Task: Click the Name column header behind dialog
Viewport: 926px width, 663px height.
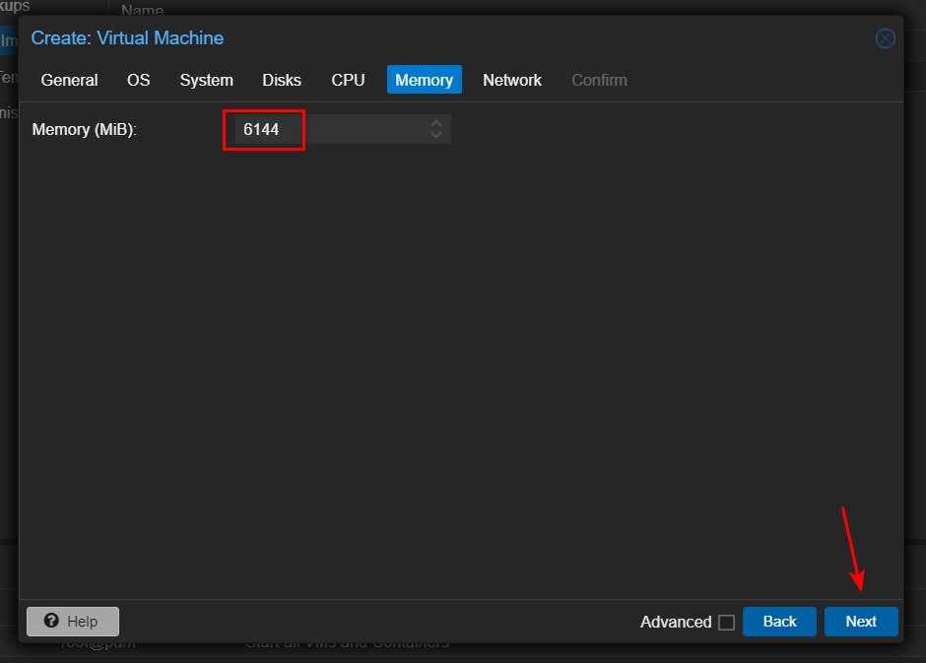Action: 142,10
